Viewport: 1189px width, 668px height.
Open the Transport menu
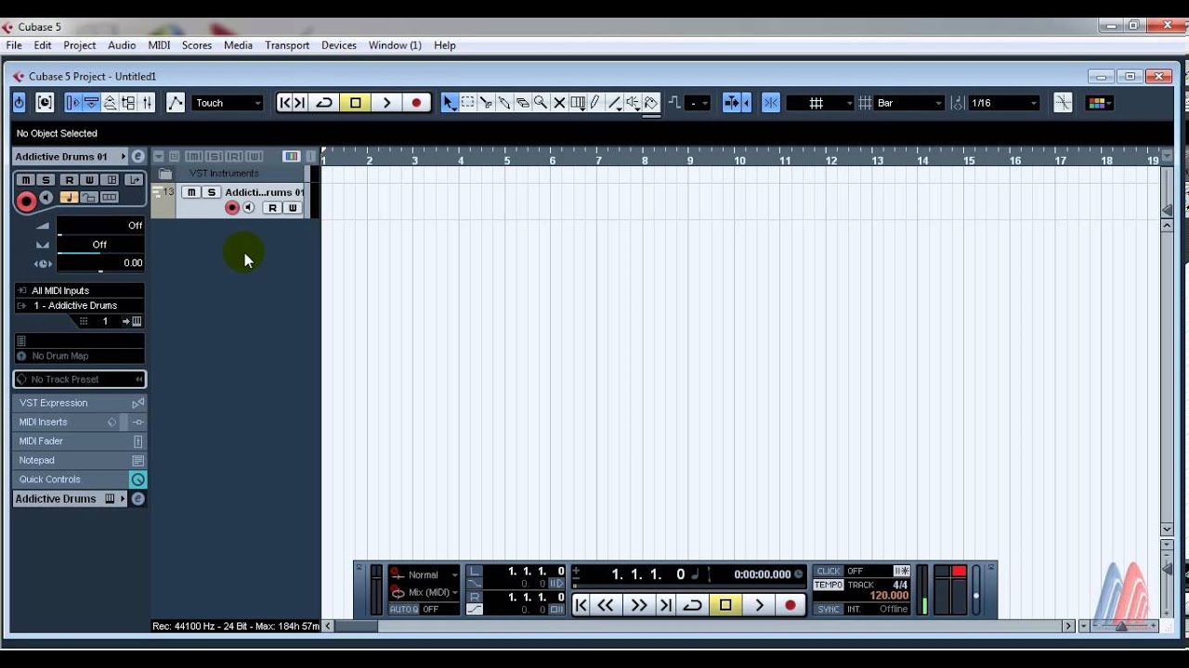pyautogui.click(x=287, y=45)
